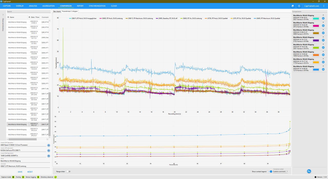Clear all comparisons with bottom-right button

(x=309, y=171)
